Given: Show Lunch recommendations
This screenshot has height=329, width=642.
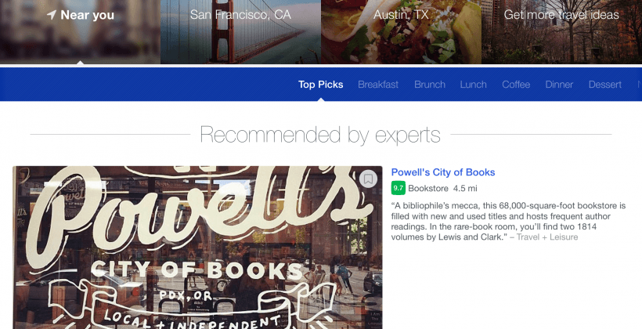Looking at the screenshot, I should (474, 85).
